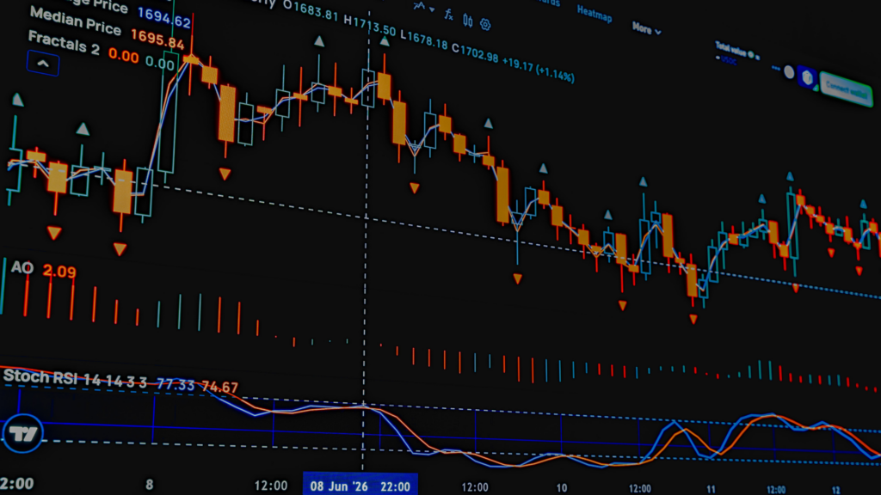
Task: Select the Stoch RSI 14 14 3 3 label
Action: tap(75, 378)
